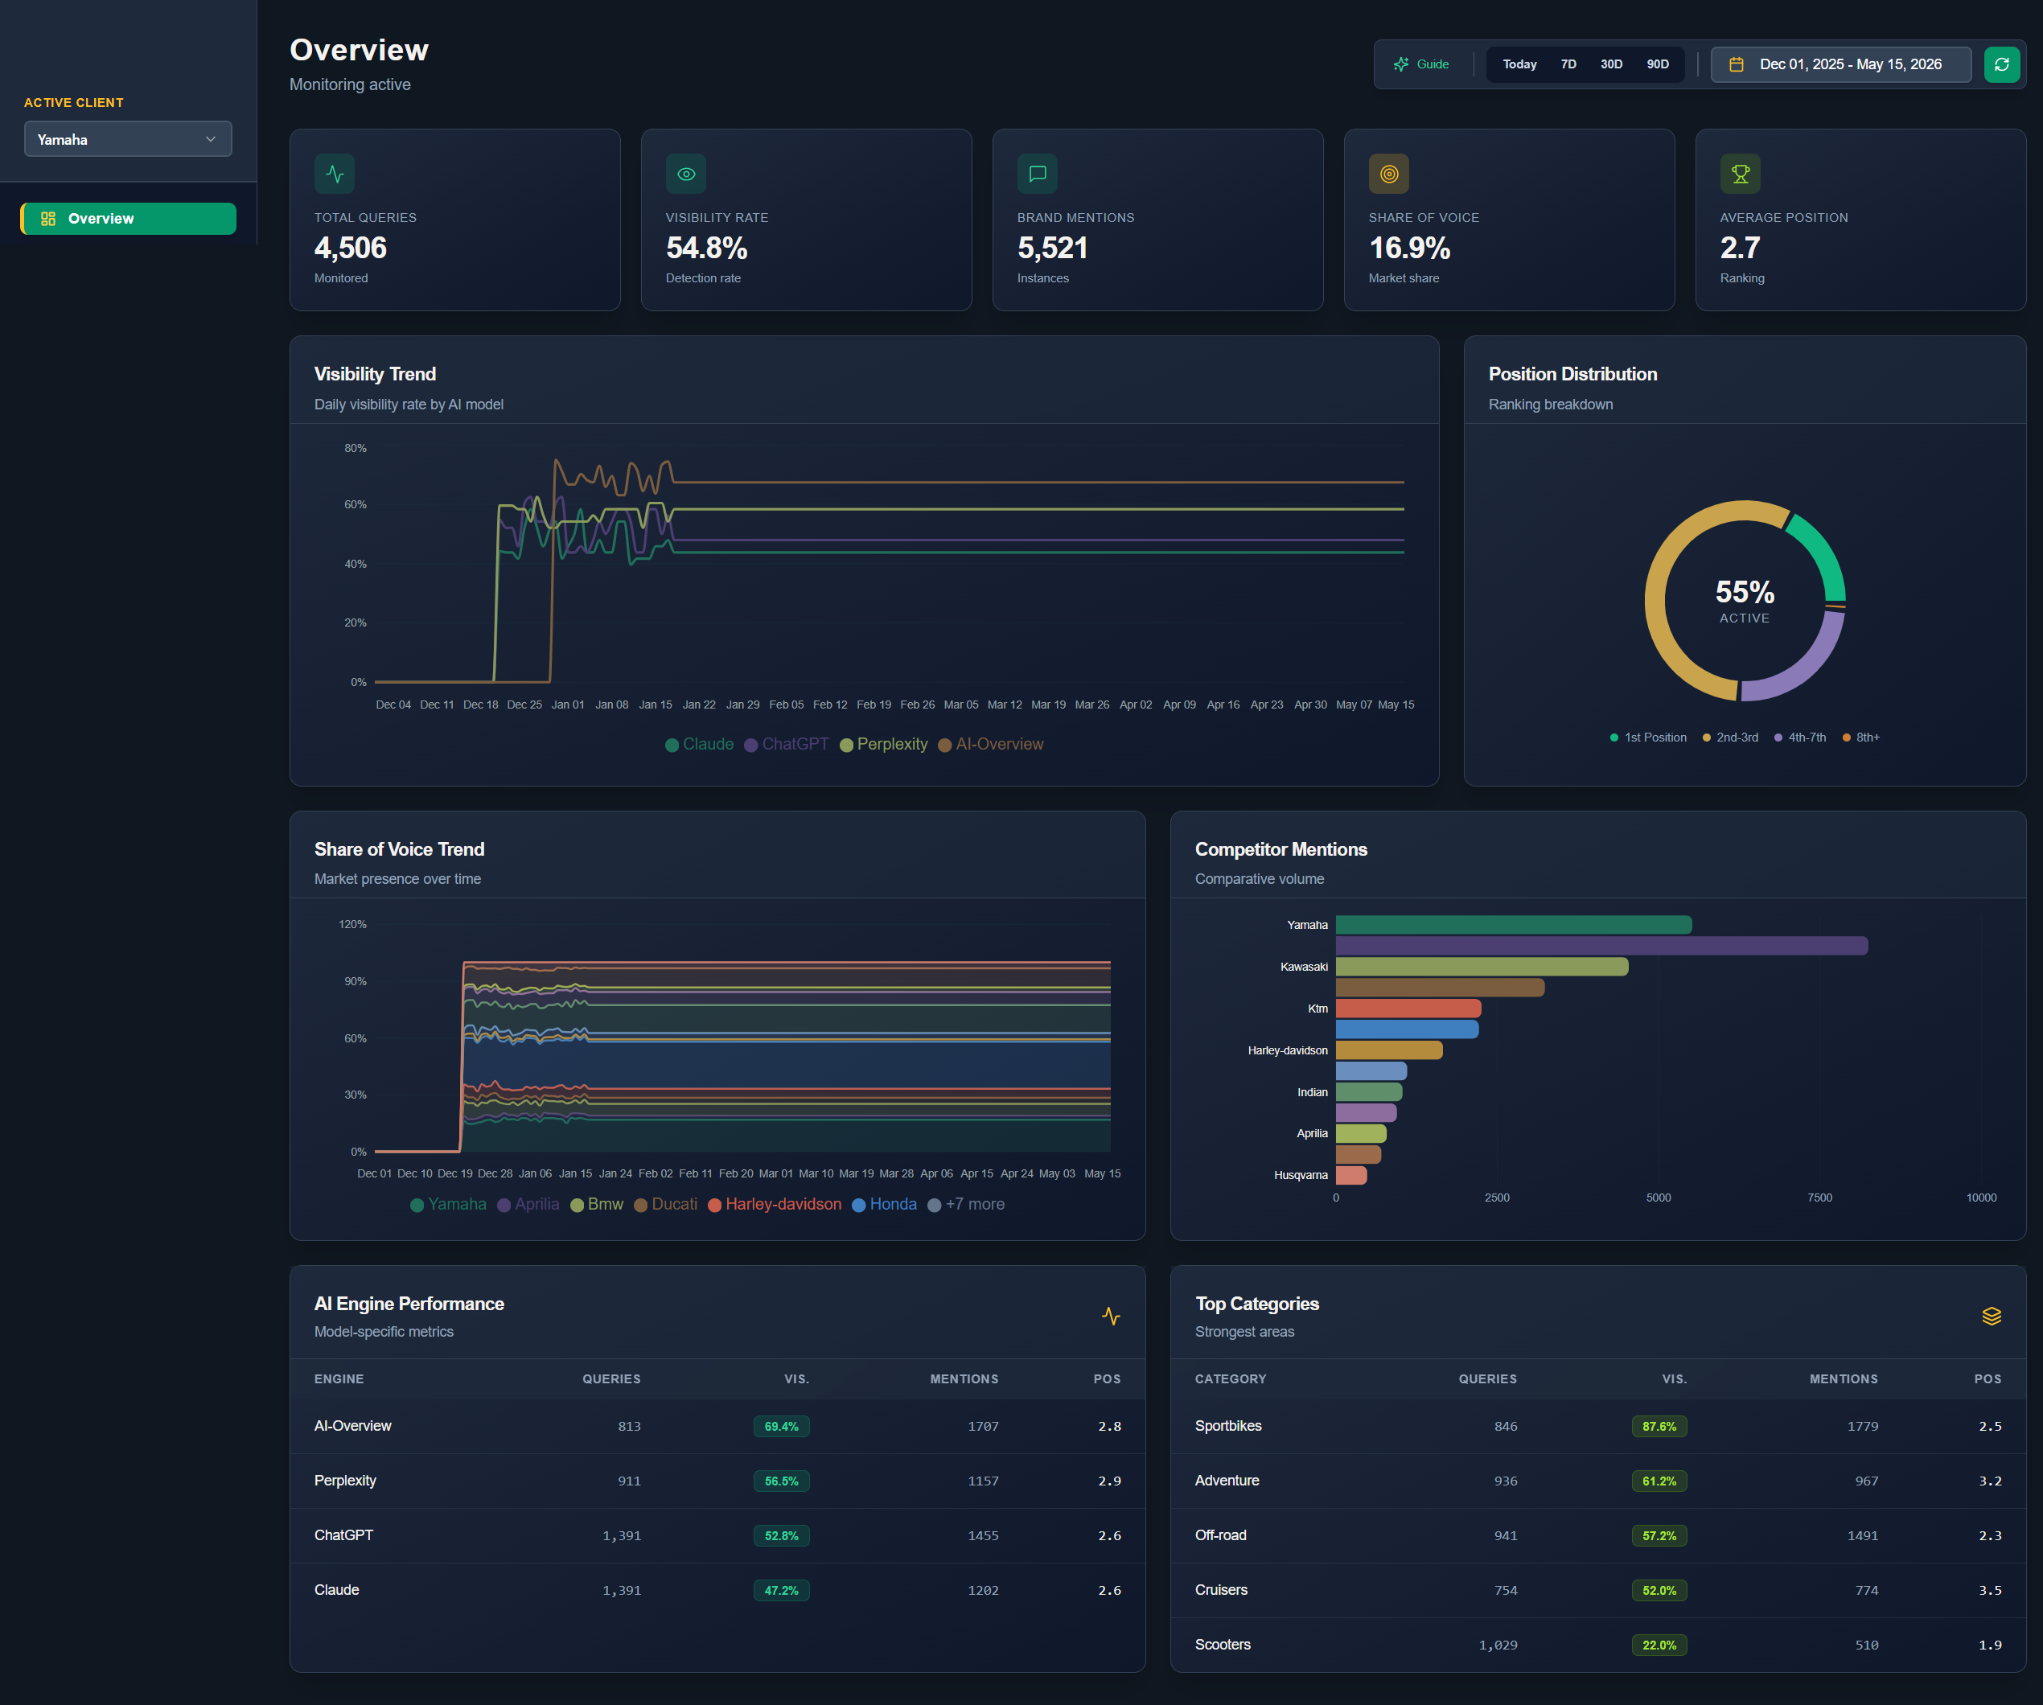Select the Today range tab
The image size is (2043, 1705).
pyautogui.click(x=1519, y=64)
